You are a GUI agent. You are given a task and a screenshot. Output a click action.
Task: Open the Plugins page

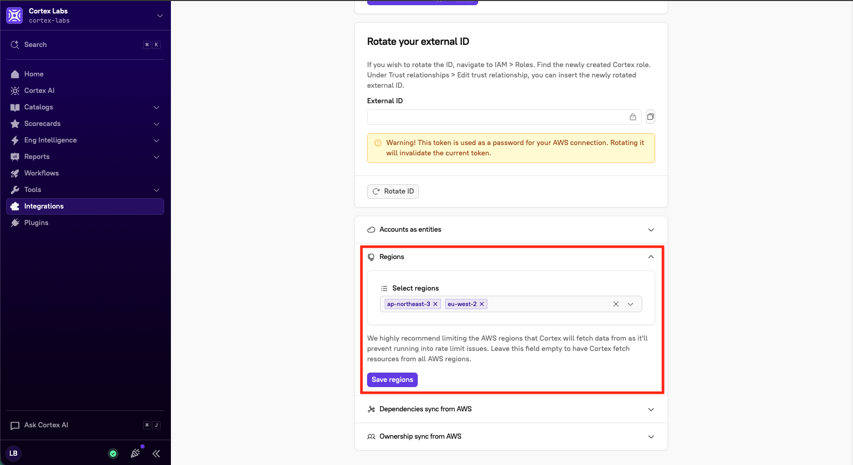(x=85, y=223)
